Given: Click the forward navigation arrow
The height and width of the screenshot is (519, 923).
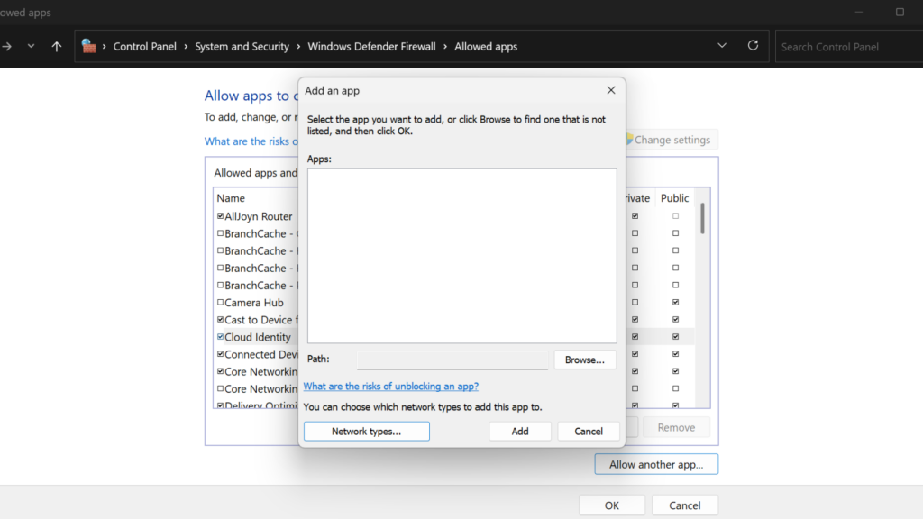Looking at the screenshot, I should pos(6,47).
